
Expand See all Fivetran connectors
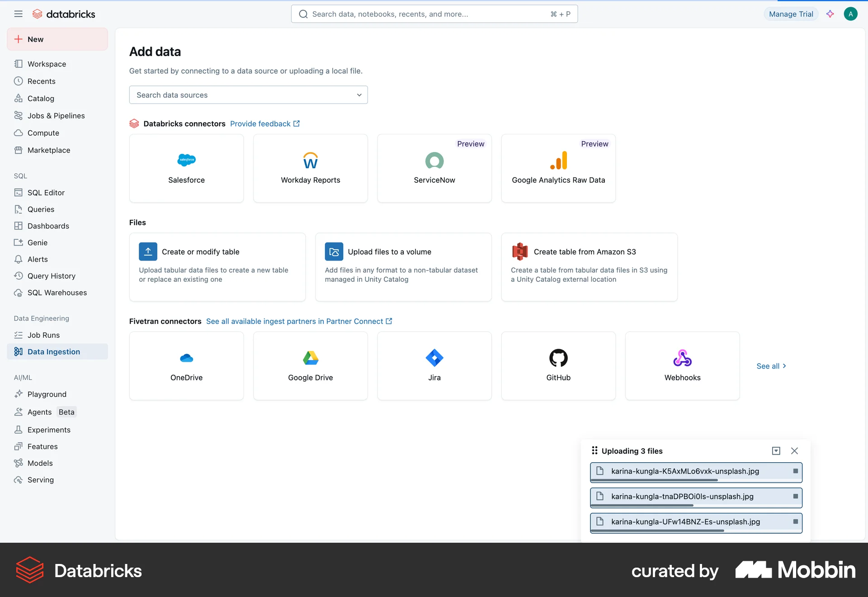pyautogui.click(x=771, y=366)
